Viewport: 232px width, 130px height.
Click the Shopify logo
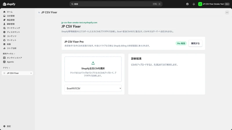(x=9, y=4)
